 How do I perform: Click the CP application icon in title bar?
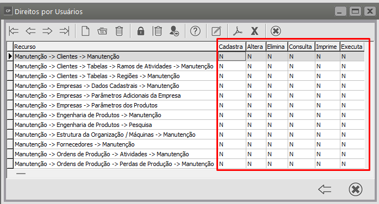[8, 11]
